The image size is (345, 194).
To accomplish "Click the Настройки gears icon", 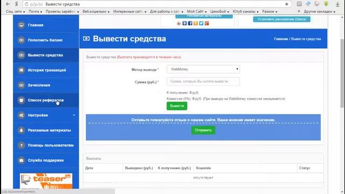I will point(22,115).
